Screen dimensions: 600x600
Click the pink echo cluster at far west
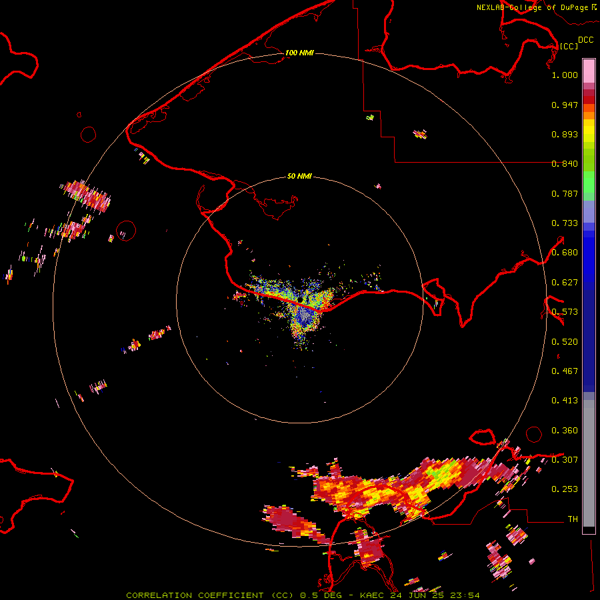tap(87, 195)
